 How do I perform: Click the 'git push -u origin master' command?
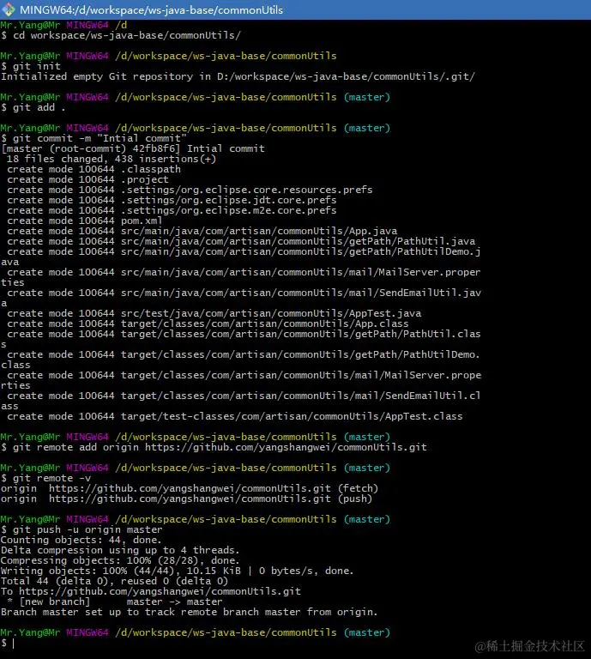coord(81,529)
